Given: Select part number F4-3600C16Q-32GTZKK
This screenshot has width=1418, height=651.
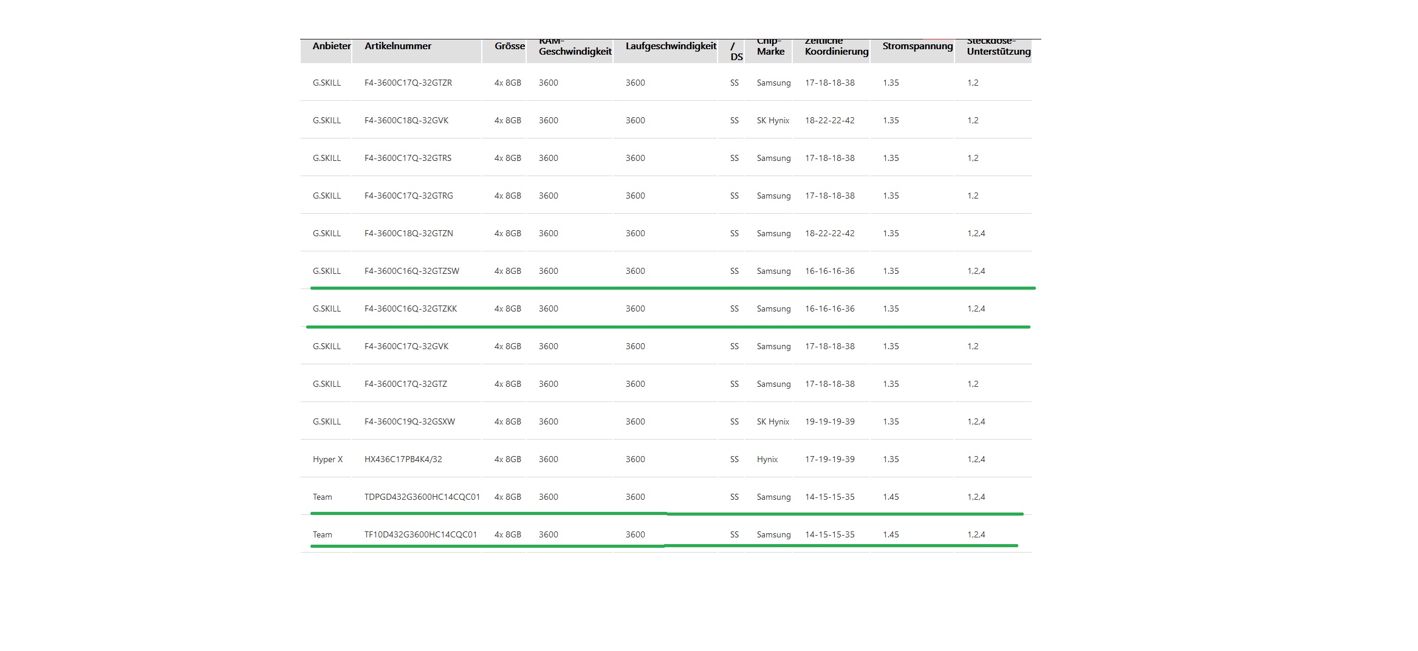Looking at the screenshot, I should click(x=411, y=308).
